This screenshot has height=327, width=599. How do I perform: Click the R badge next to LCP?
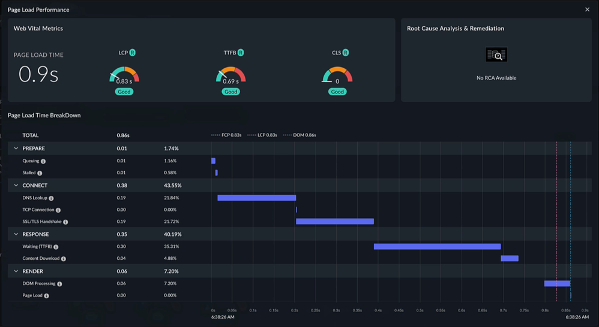coord(132,53)
